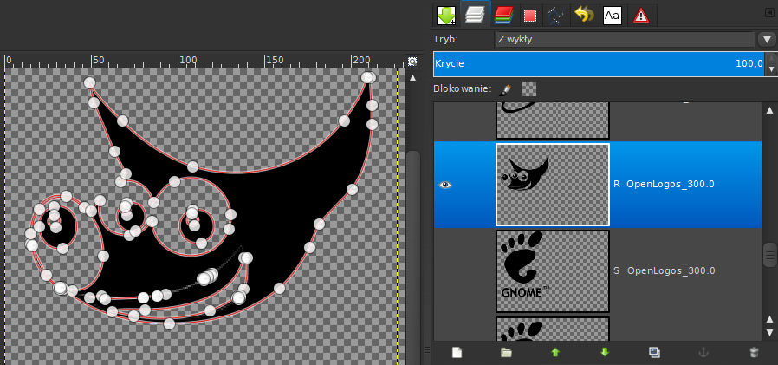Open the red selection square tab
The image size is (778, 365).
530,16
